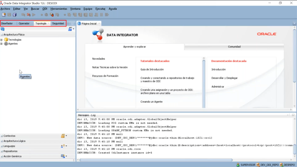Switch to the Operador tab

(x=24, y=23)
